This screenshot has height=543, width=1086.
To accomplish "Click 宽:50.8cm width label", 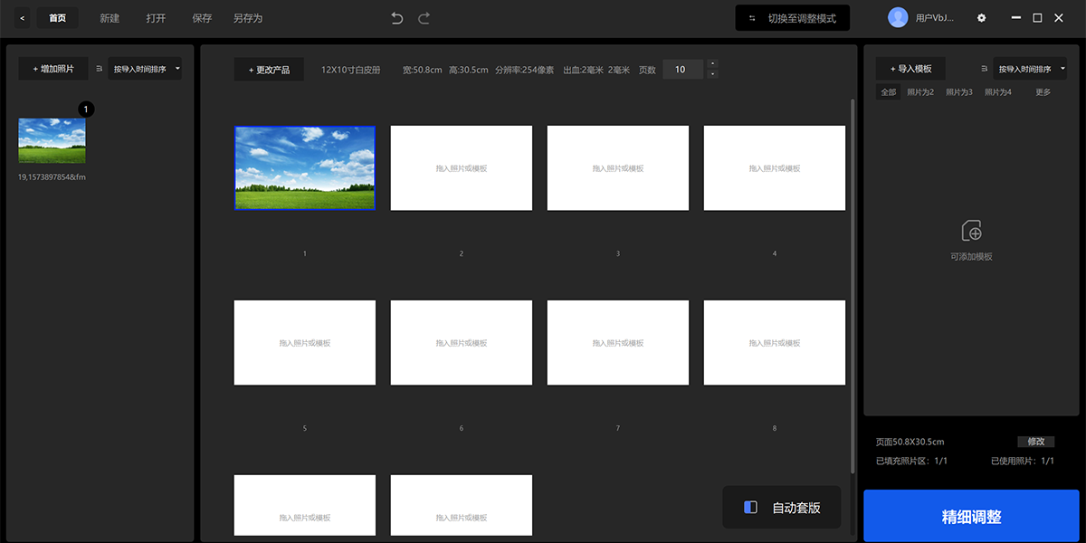I will click(422, 70).
